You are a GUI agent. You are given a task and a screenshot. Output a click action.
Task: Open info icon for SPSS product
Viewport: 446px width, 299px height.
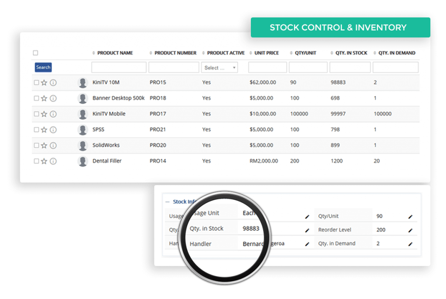(52, 130)
